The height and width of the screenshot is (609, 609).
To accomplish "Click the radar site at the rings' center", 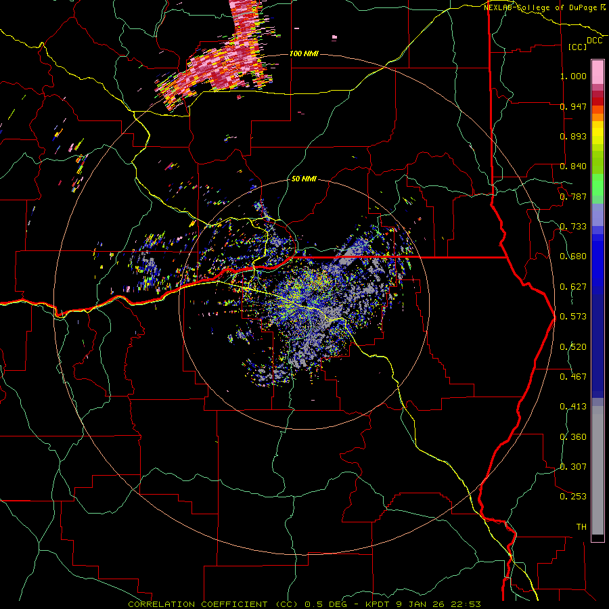I will coord(304,304).
